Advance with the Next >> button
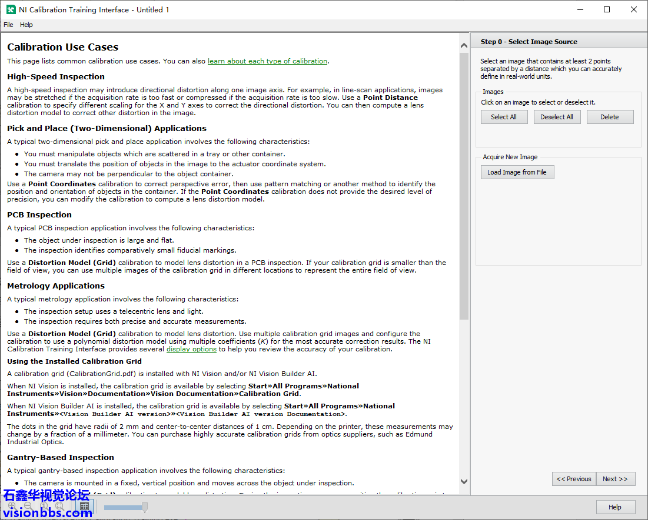 click(x=616, y=479)
